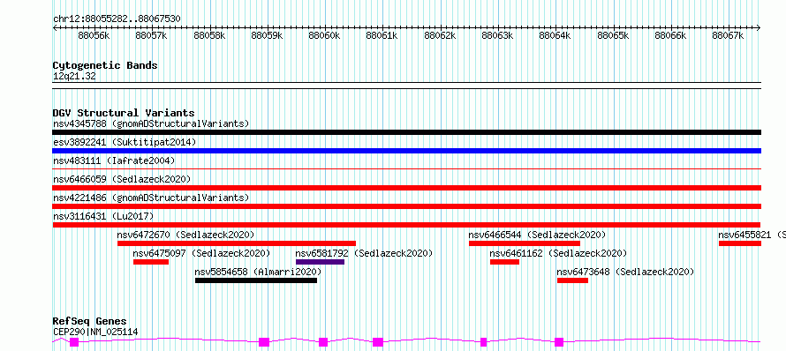Screen dimensions: 786x351
Task: Click the nsv6581792 (Sedlazeck2020) label
Action: tap(365, 253)
